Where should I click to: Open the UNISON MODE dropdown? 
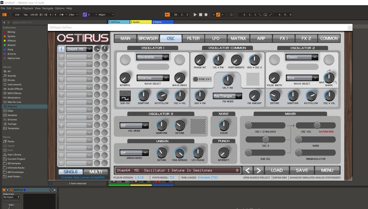pos(134,153)
